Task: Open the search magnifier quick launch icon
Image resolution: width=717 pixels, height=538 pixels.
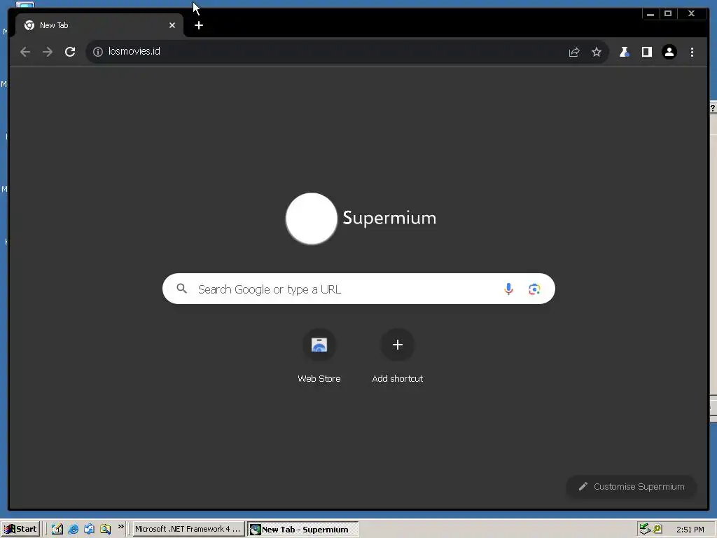Action: point(105,530)
